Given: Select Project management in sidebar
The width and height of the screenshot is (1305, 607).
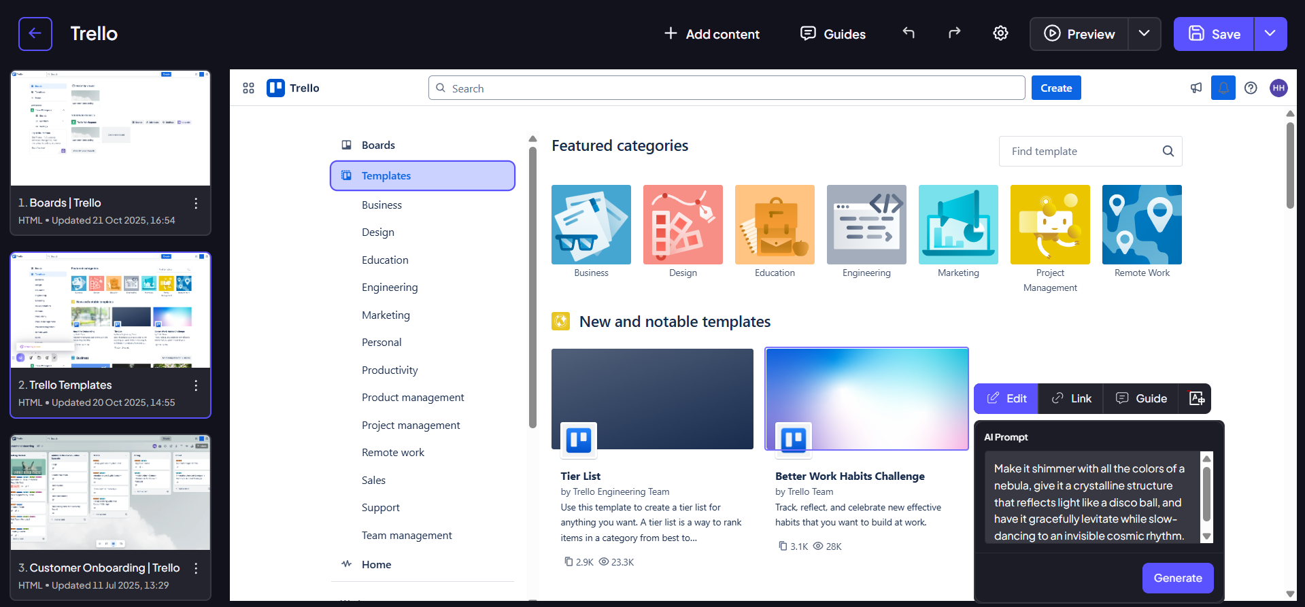Looking at the screenshot, I should [411, 425].
